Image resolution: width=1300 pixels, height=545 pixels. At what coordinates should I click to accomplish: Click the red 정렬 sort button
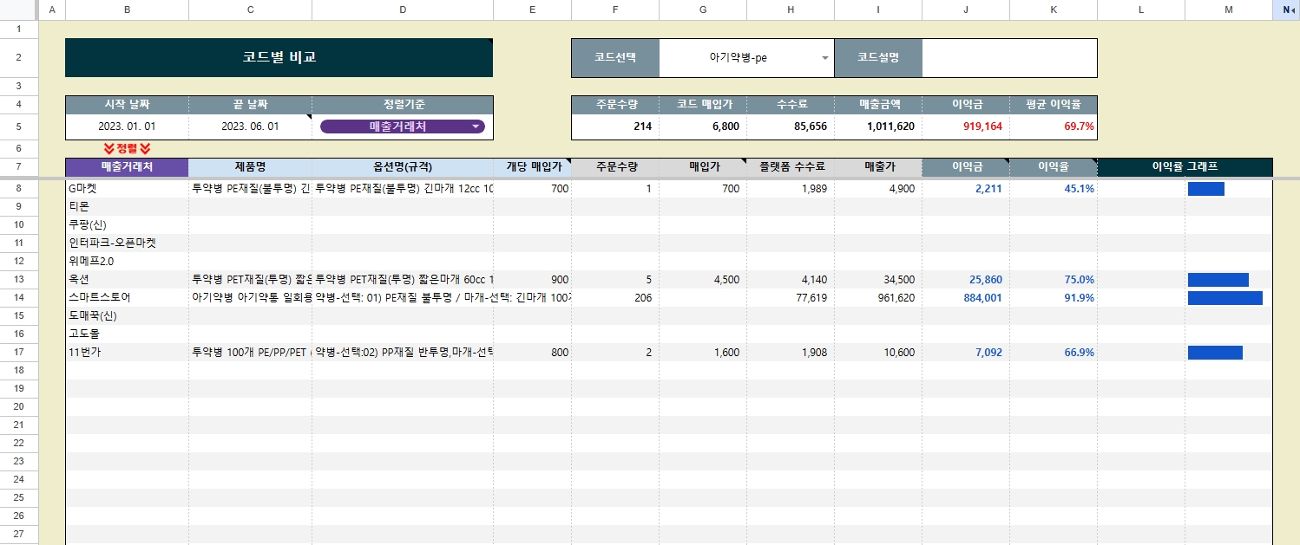pos(127,148)
